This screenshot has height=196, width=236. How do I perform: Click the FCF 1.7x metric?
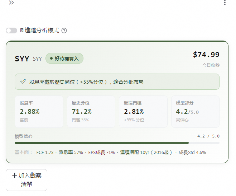(x=45, y=153)
